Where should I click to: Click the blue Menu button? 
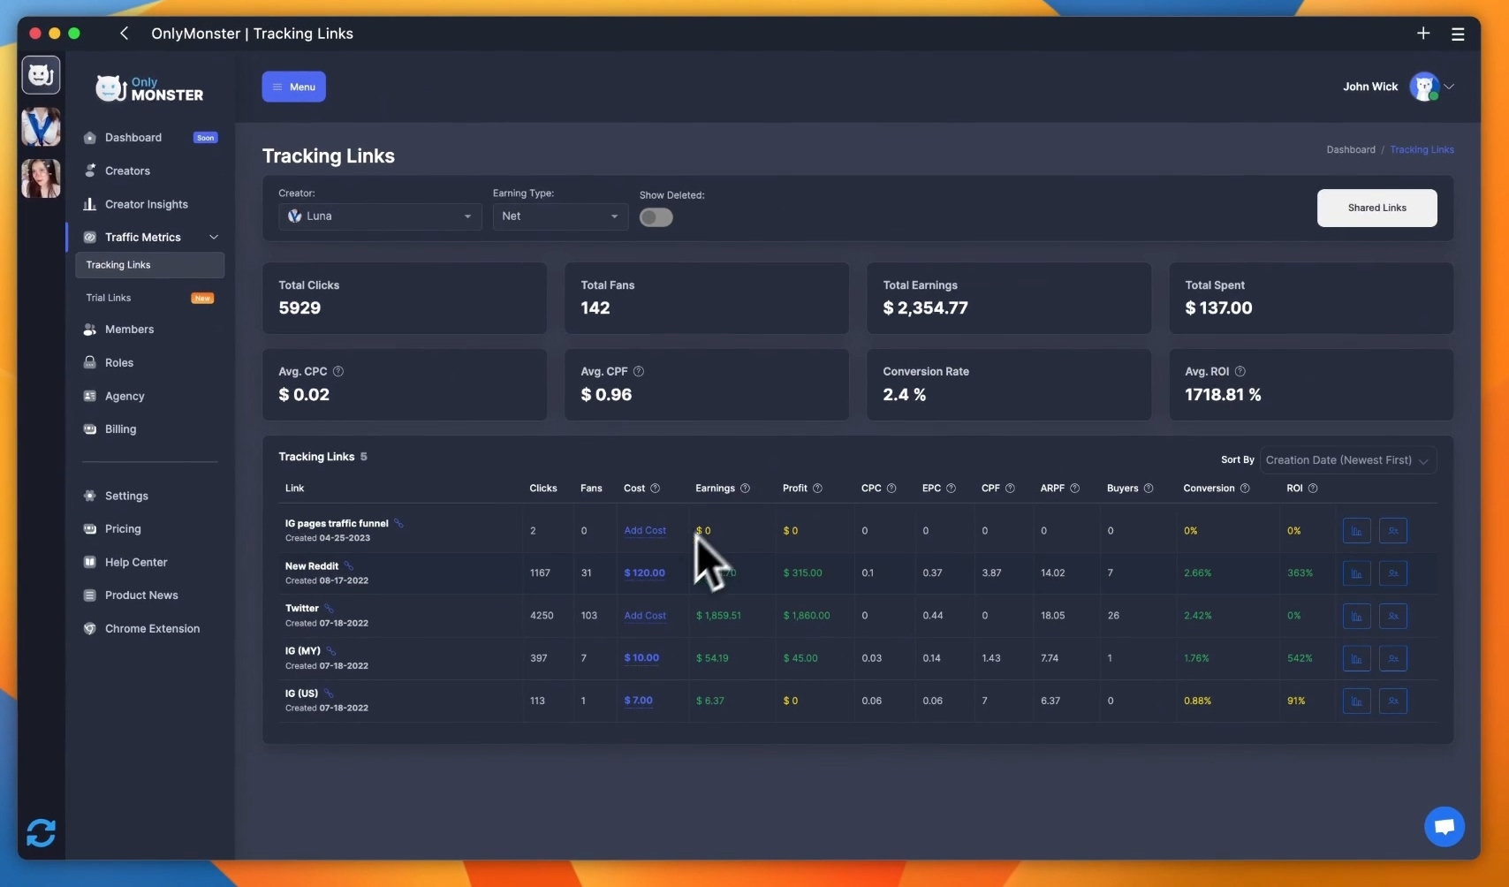[293, 87]
